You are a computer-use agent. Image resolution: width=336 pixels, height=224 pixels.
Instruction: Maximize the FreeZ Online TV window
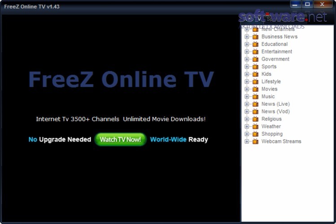(307, 4)
